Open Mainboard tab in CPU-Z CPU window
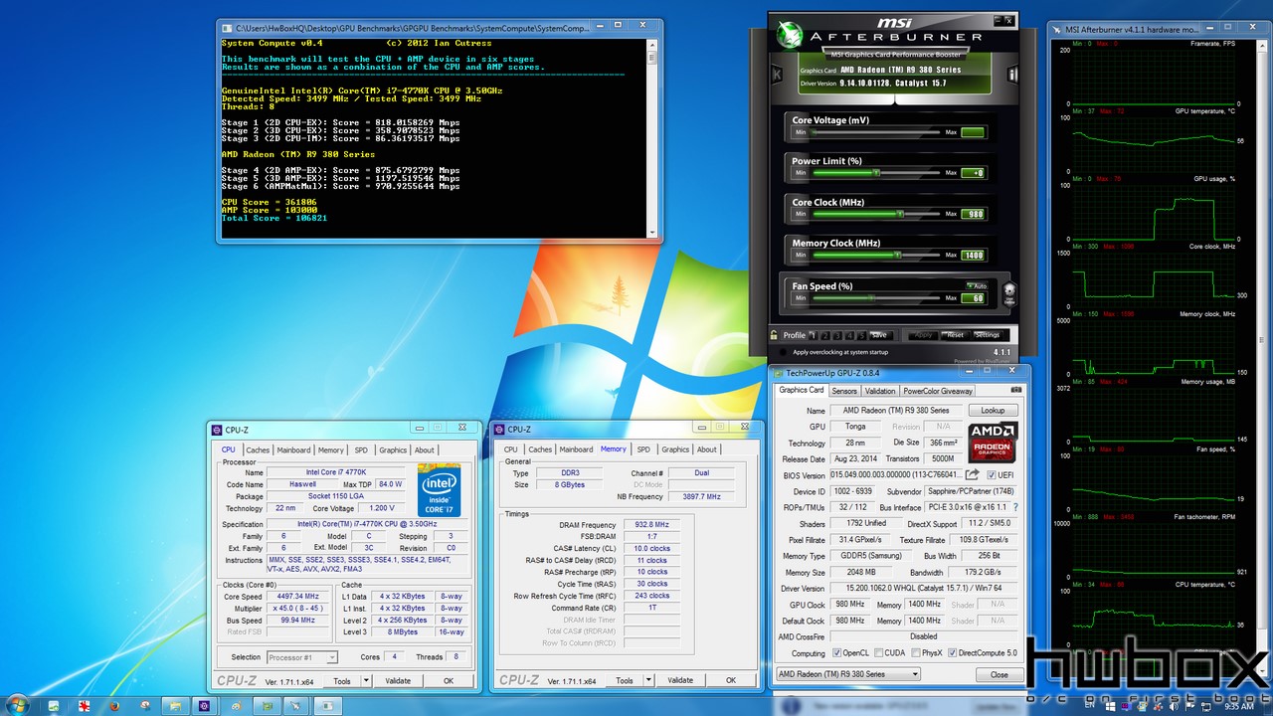Screen dimensions: 1273x716 (x=293, y=449)
